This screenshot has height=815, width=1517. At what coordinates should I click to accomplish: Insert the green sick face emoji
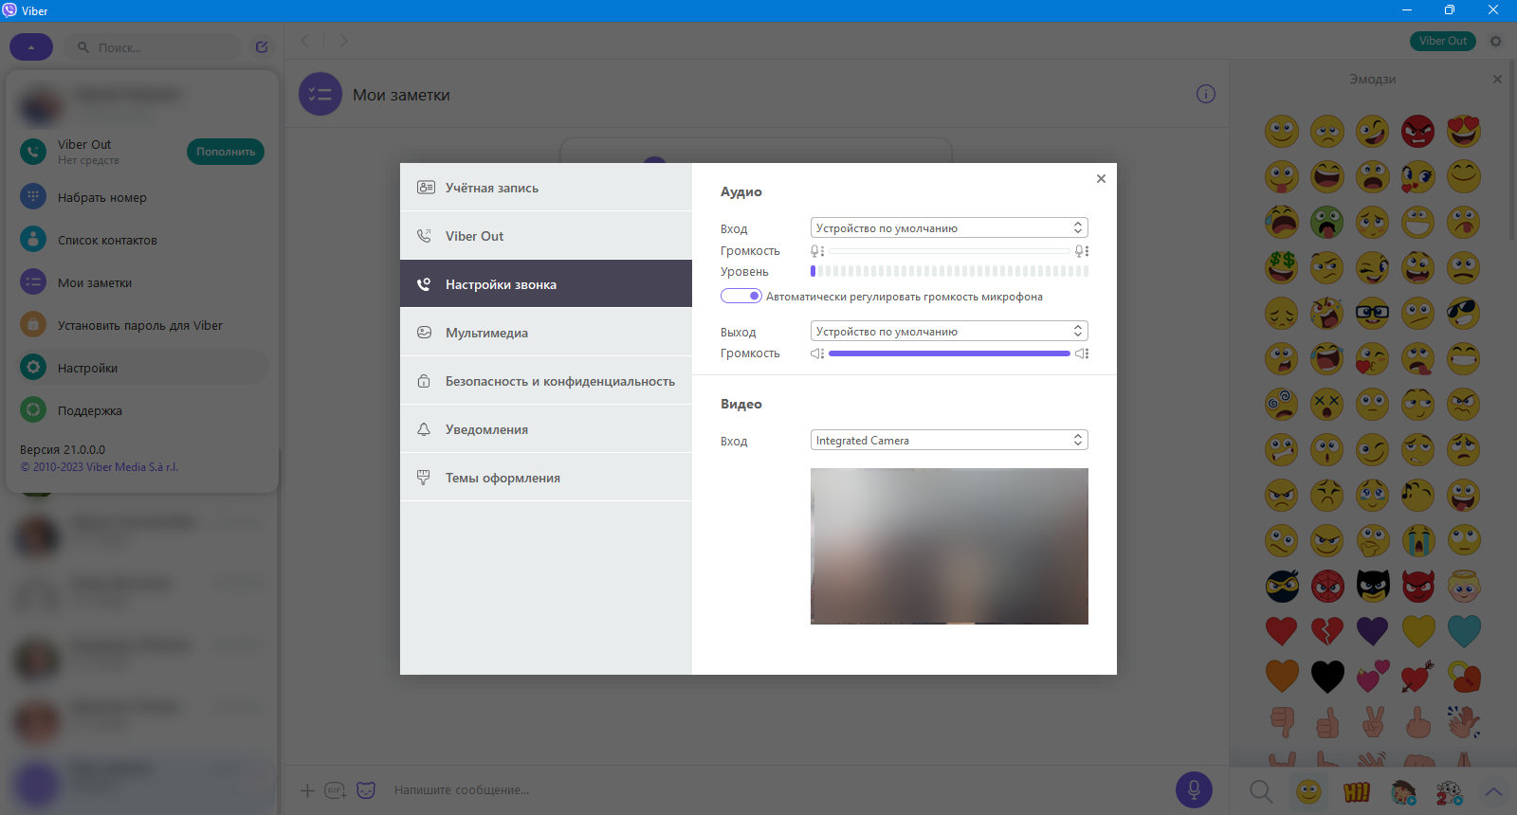[x=1327, y=222]
